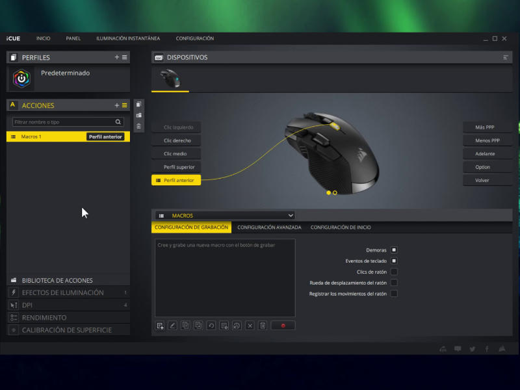Image resolution: width=520 pixels, height=390 pixels.
Task: Click the macro recording list area
Action: [x=225, y=278]
